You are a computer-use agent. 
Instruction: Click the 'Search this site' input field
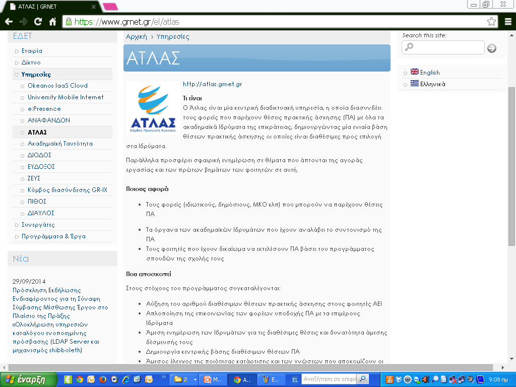point(443,47)
